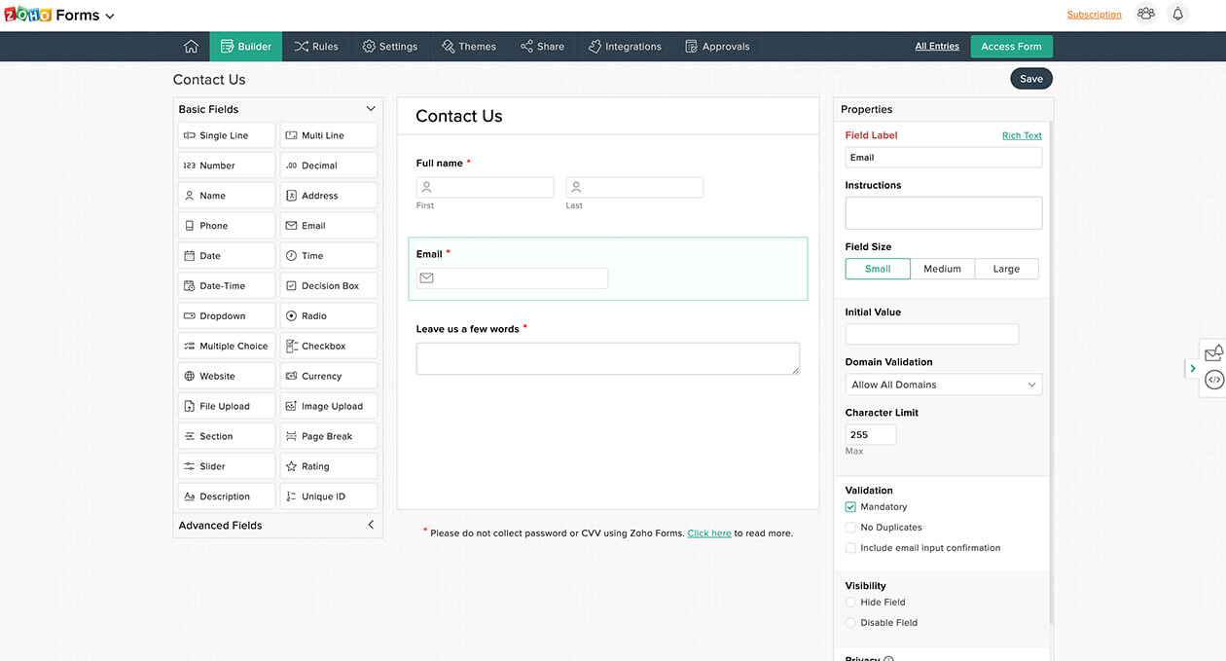Switch to the Rules tab
Screen dimensions: 1226x661
point(316,47)
